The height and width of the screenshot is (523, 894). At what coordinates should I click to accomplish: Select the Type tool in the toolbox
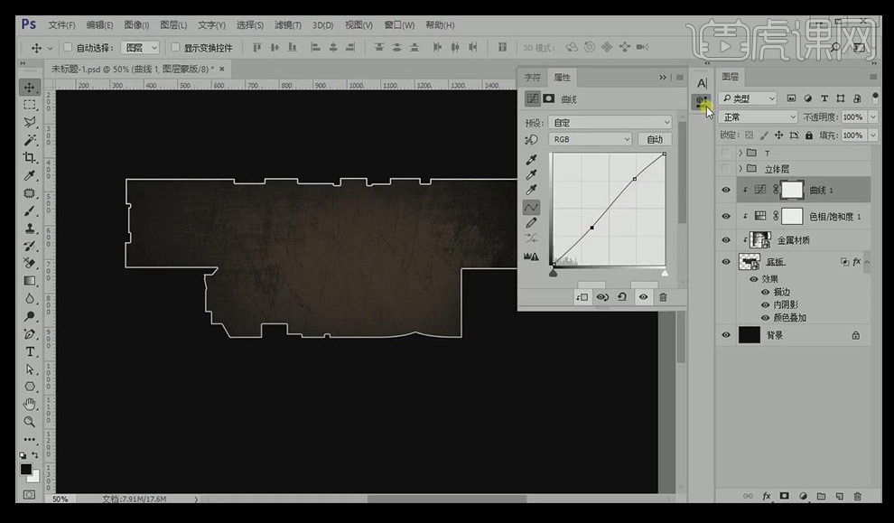pos(30,351)
